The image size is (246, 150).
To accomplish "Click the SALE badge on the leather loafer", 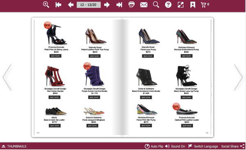I will point(176,107).
